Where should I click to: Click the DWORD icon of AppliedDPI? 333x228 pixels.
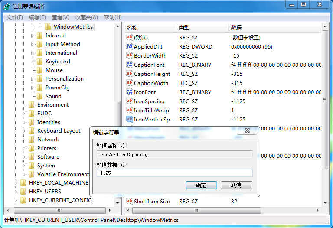(x=129, y=46)
